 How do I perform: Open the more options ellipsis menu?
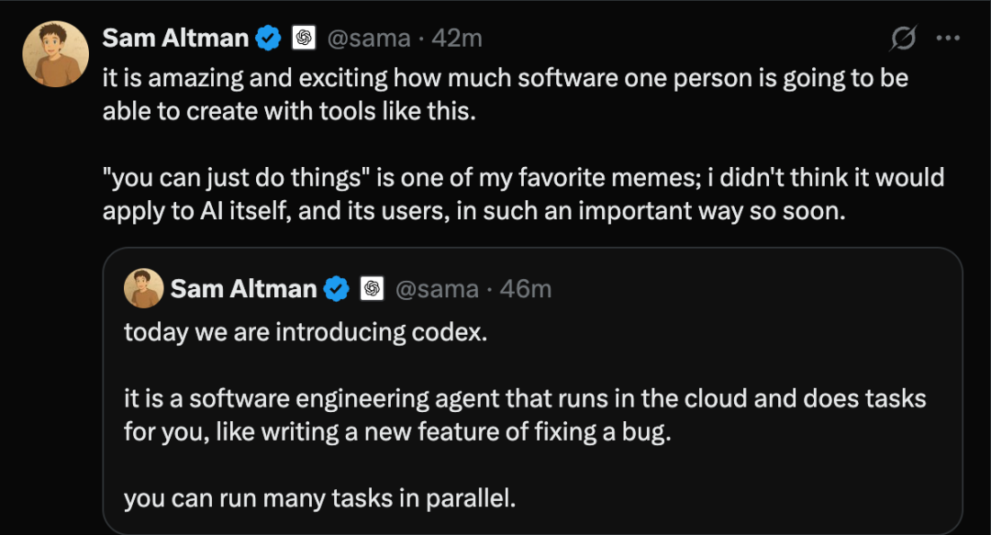pyautogui.click(x=947, y=39)
